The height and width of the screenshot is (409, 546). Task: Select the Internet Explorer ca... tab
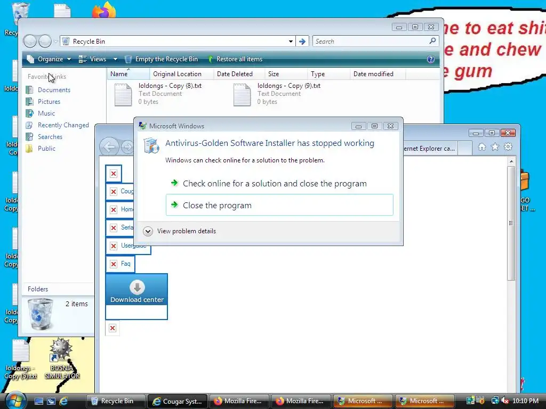[x=429, y=149]
